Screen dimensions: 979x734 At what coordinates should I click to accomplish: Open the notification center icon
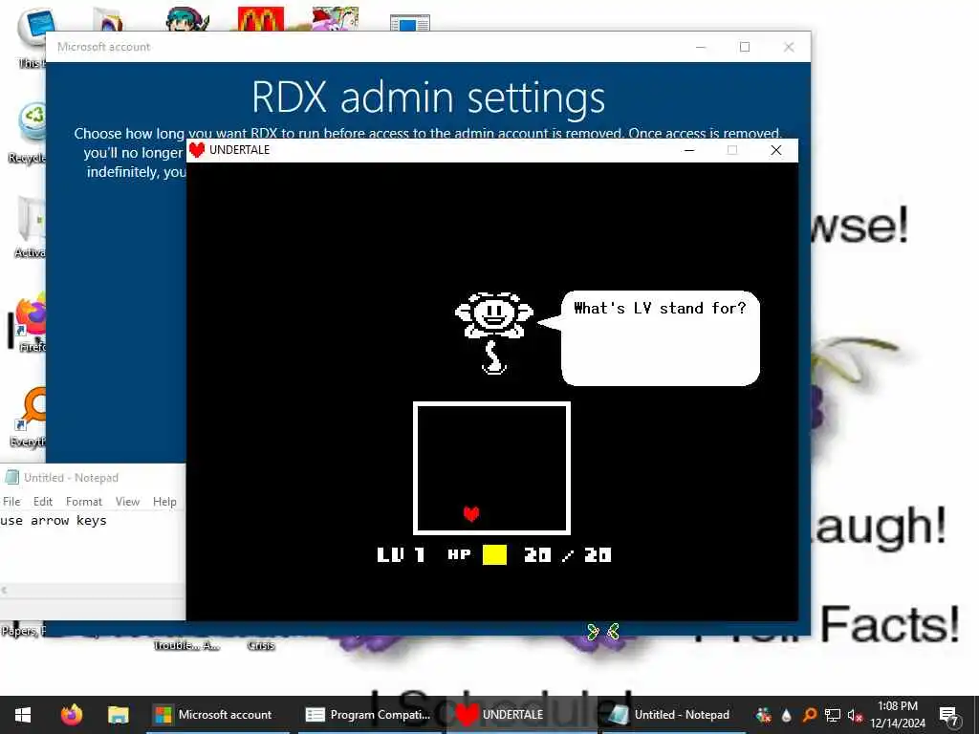(949, 716)
